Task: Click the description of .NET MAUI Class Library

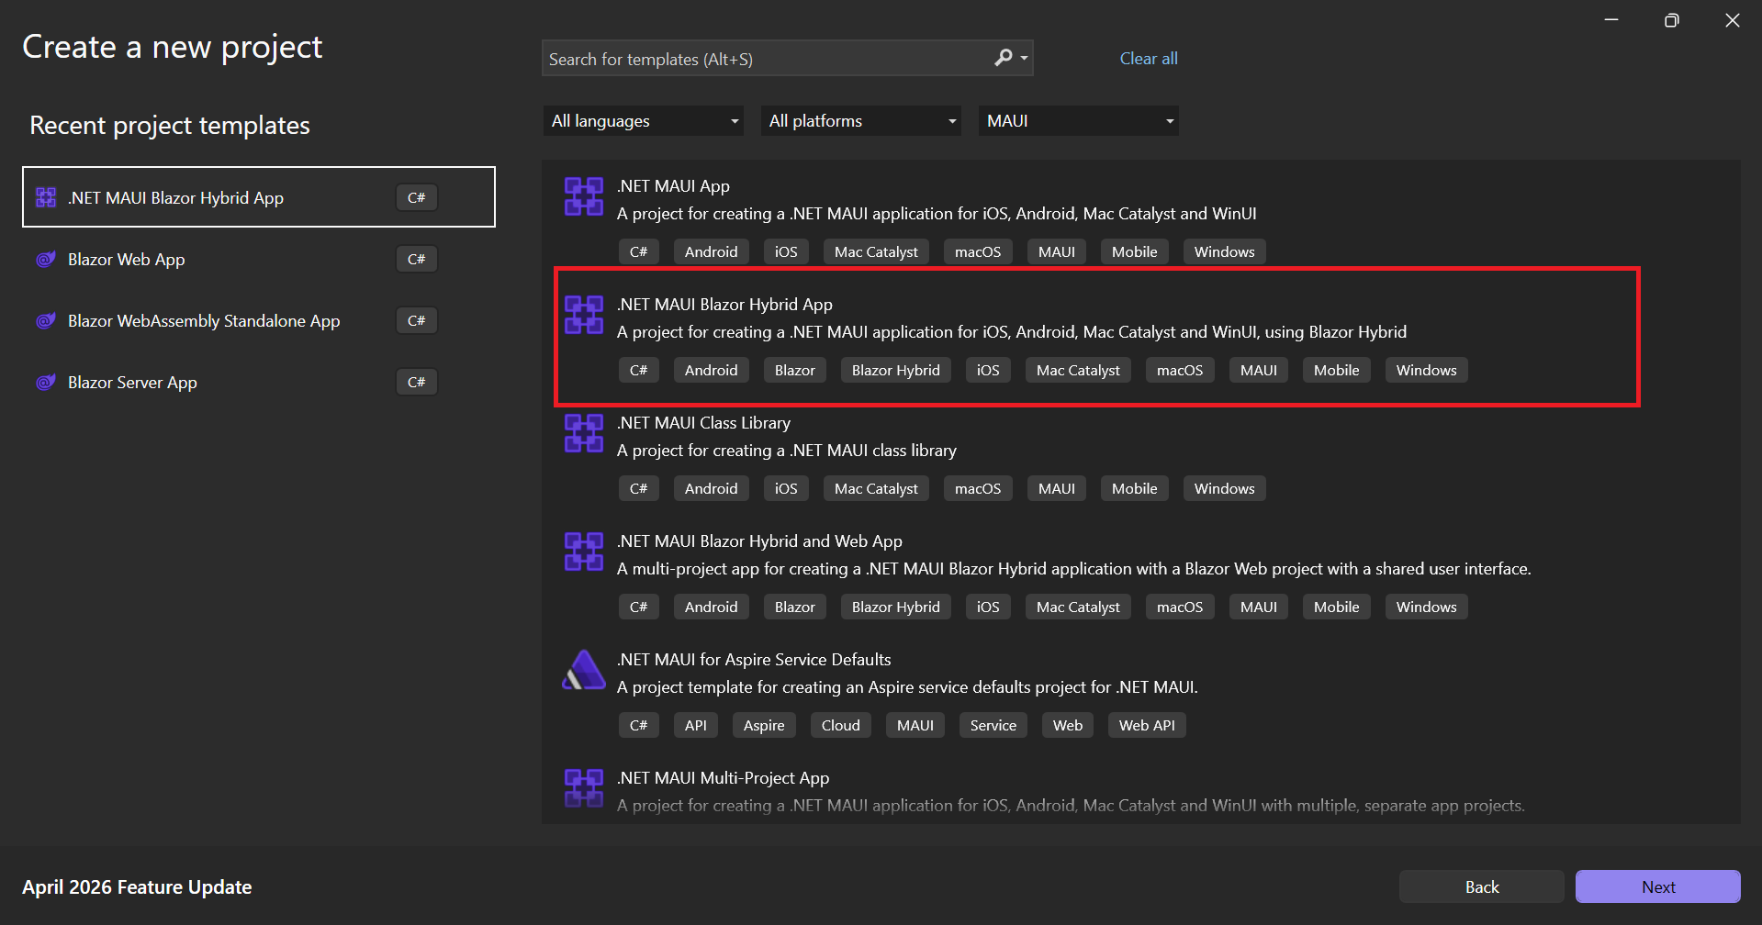Action: tap(786, 451)
